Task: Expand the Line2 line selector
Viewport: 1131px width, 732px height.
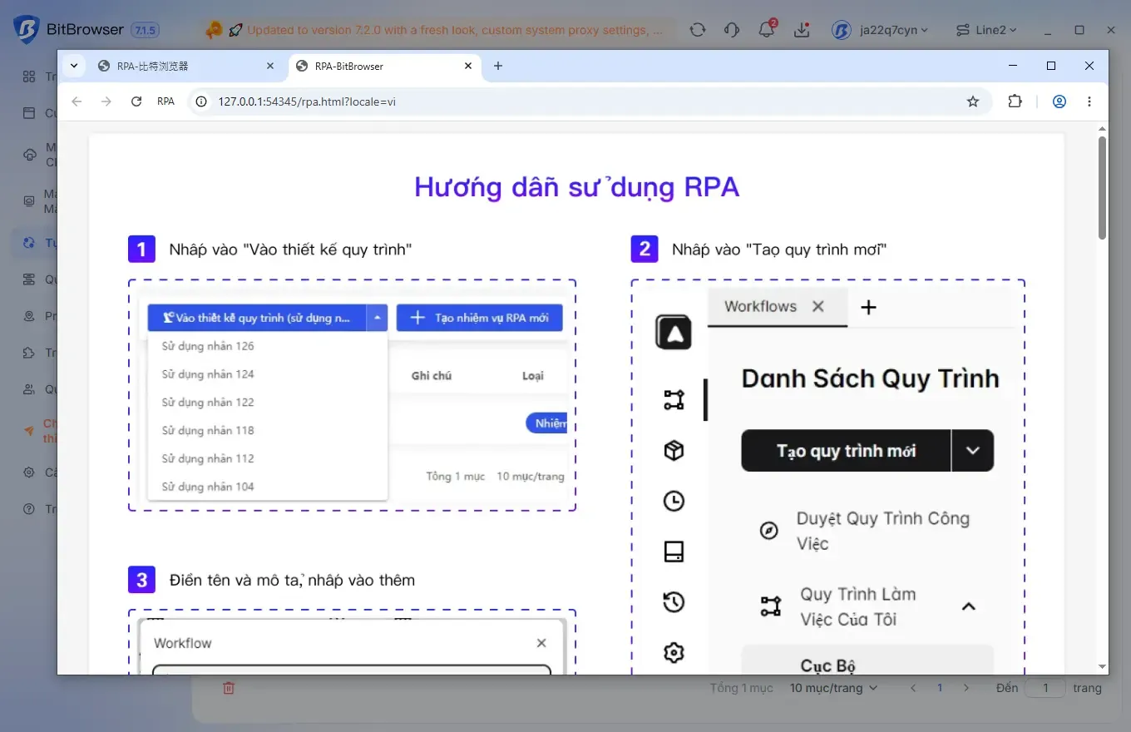Action: [986, 30]
